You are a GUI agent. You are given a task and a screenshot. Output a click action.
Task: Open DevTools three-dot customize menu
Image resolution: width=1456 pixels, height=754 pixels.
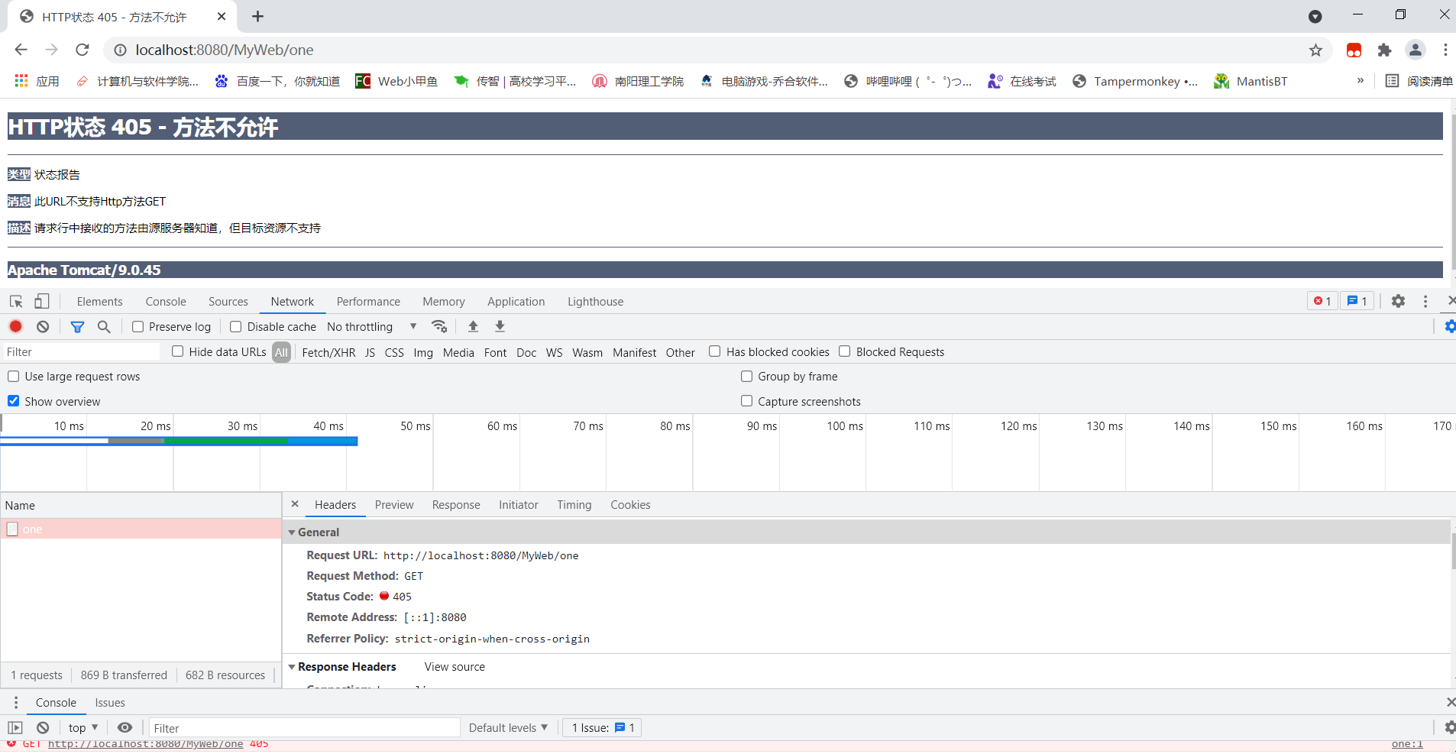coord(1425,301)
